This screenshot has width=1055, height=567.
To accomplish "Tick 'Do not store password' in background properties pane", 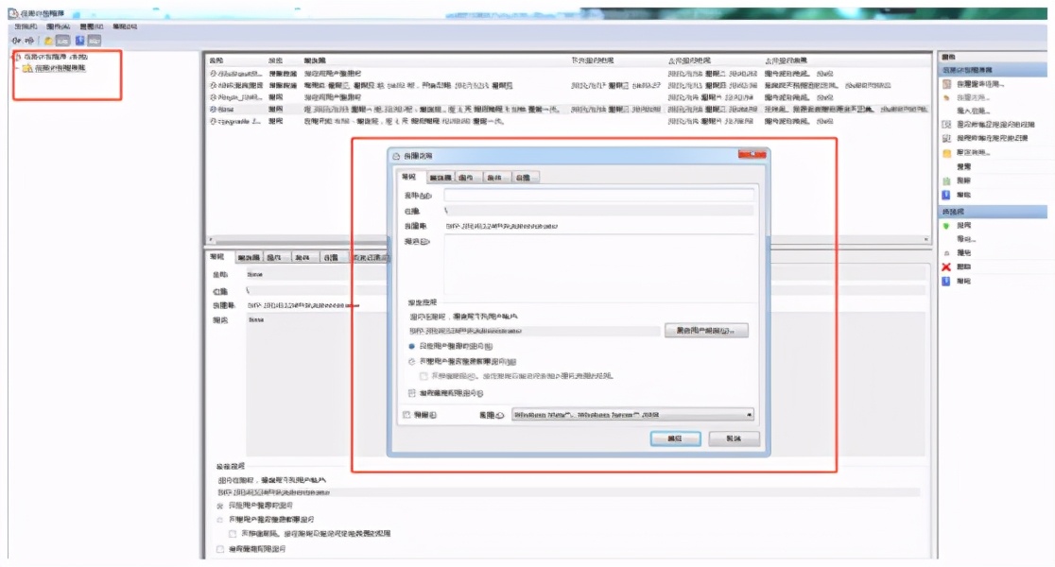I will pos(233,533).
